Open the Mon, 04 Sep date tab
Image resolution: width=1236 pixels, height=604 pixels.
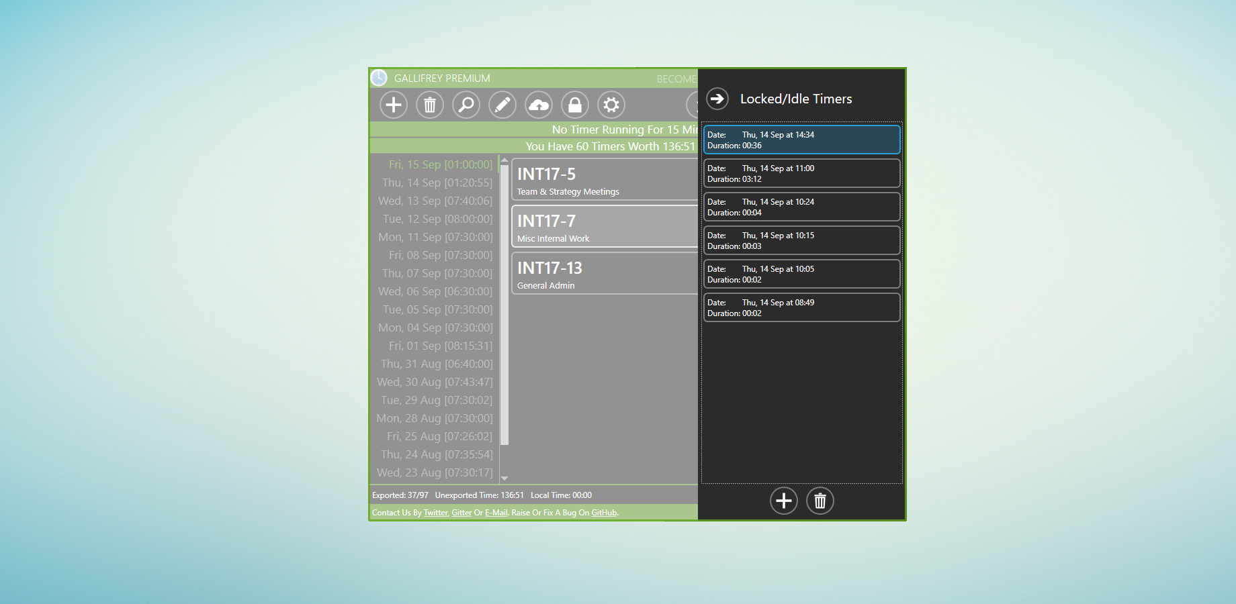point(435,328)
